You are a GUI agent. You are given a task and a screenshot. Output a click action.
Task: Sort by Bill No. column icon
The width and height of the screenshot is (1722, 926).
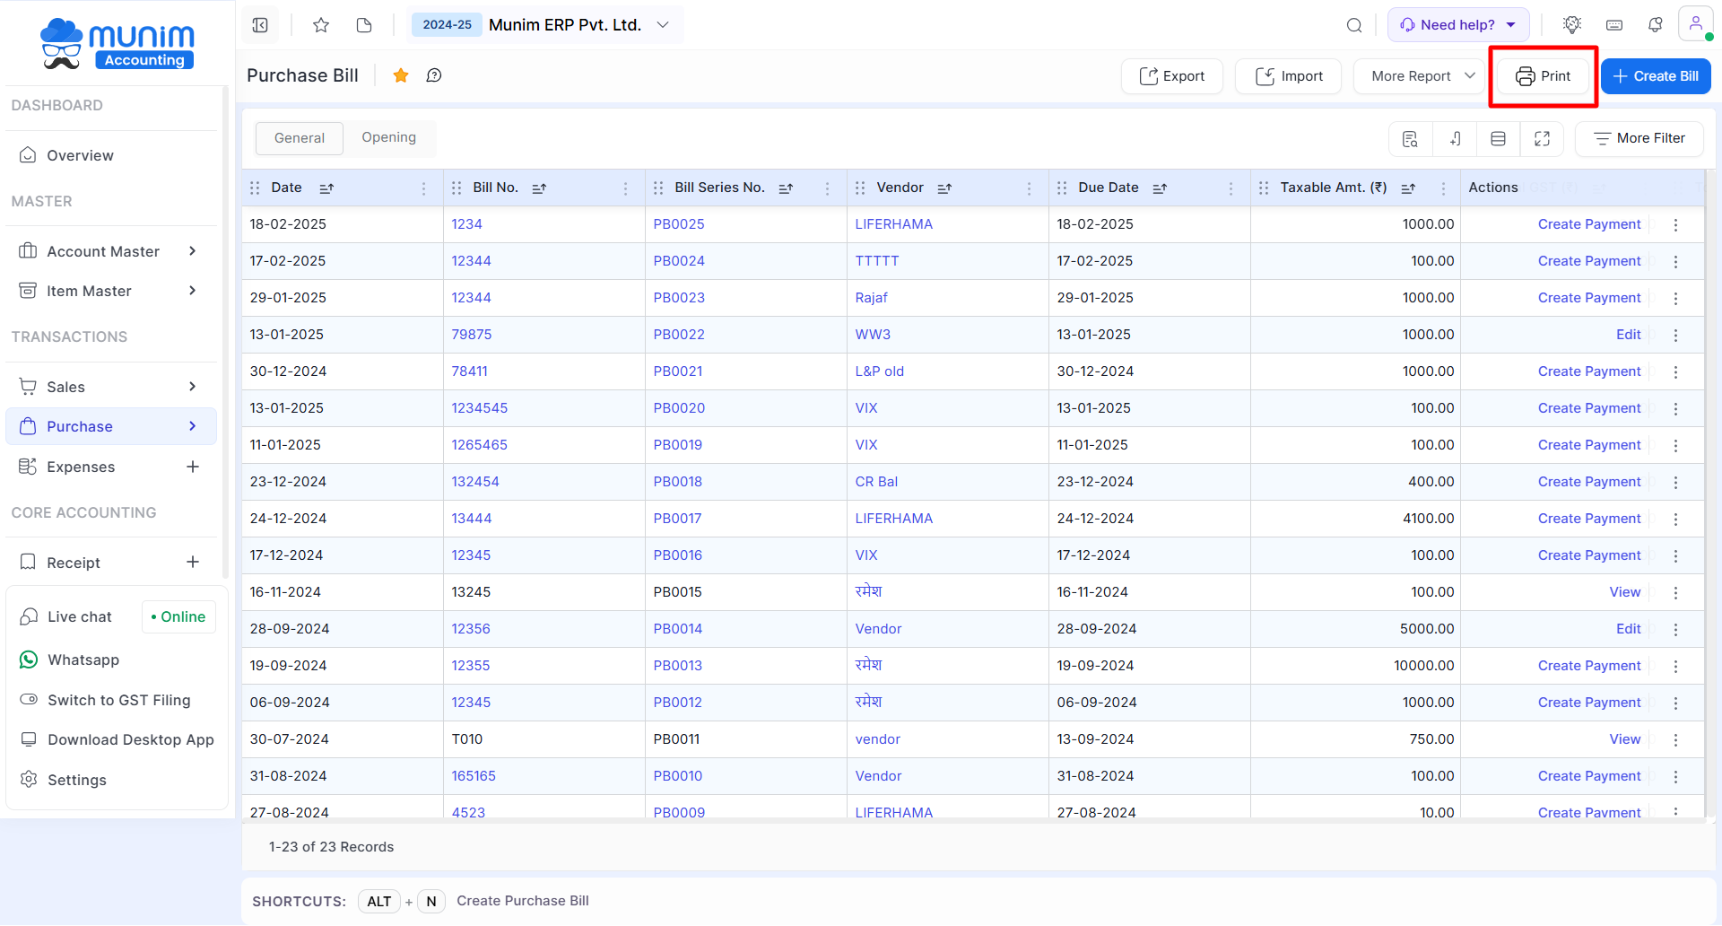(539, 188)
